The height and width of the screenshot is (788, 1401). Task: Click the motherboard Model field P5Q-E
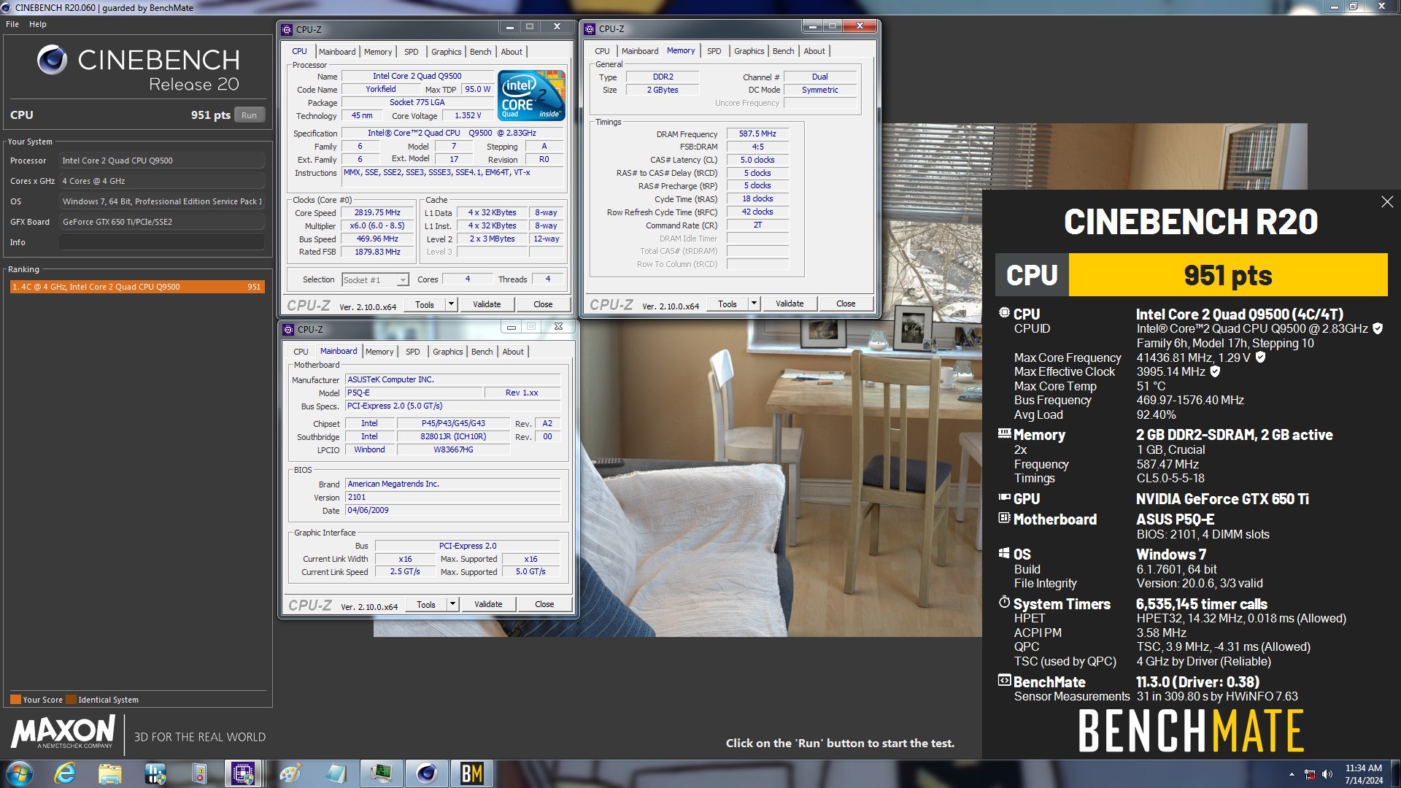(413, 393)
